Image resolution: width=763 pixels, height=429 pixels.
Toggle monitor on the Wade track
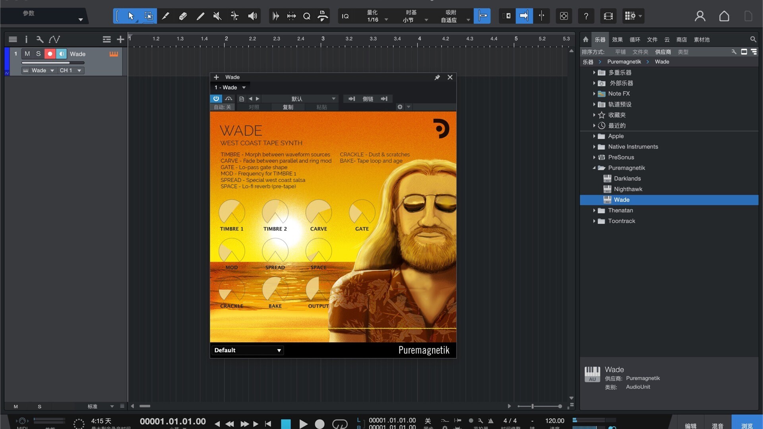(x=62, y=54)
